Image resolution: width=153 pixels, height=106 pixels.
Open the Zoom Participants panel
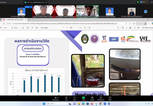pyautogui.click(x=56, y=99)
